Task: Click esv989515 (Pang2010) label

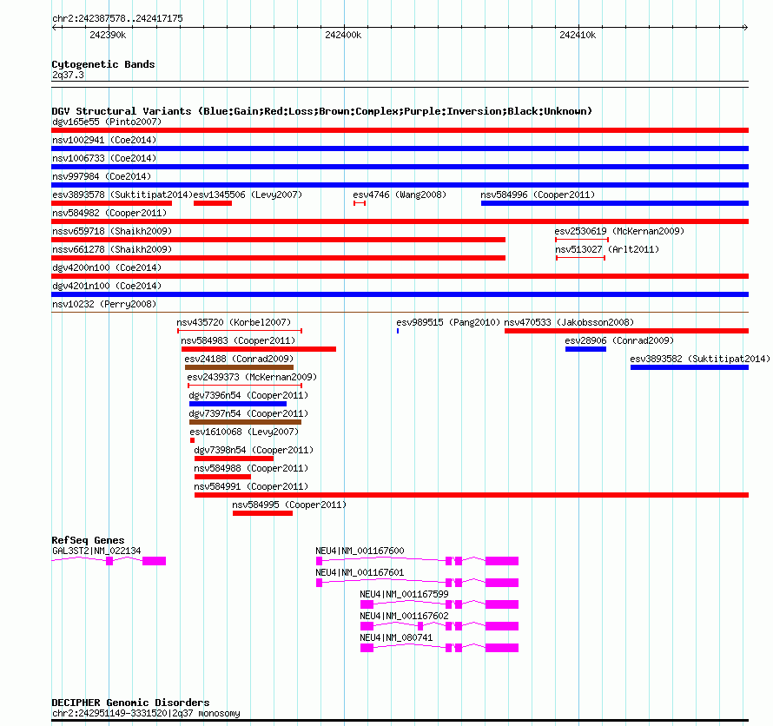Action: 448,322
